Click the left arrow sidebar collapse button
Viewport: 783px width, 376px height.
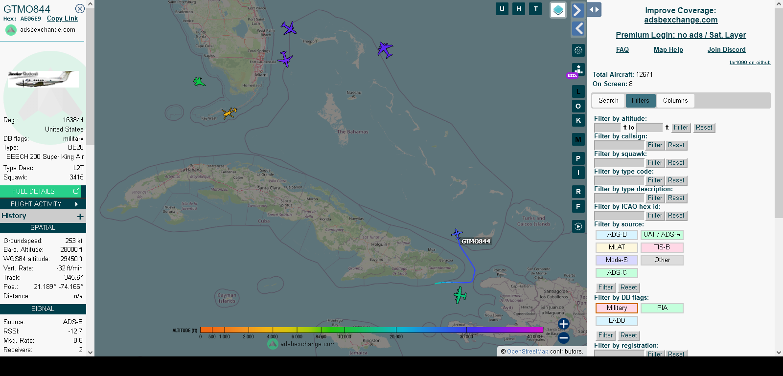(x=578, y=29)
